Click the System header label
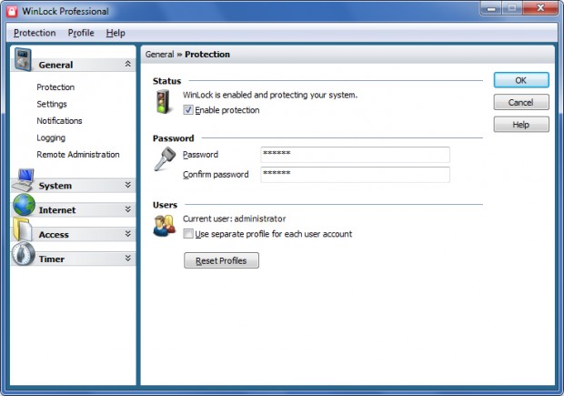564x396 pixels. tap(55, 186)
